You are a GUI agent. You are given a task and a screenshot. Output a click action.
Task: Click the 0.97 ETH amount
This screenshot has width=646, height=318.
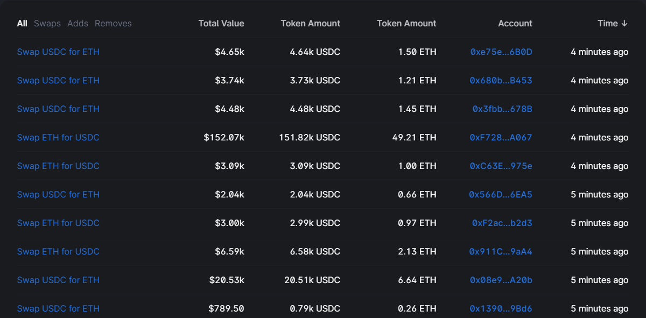click(417, 223)
